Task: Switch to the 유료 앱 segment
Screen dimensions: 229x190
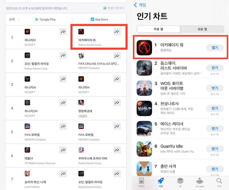Action: coord(202,29)
